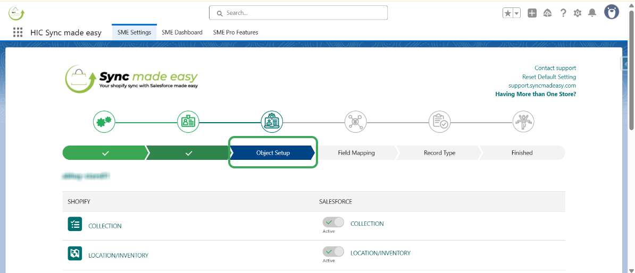This screenshot has width=635, height=273.
Task: Open the support.syncmadeasy.com link
Action: pos(542,86)
